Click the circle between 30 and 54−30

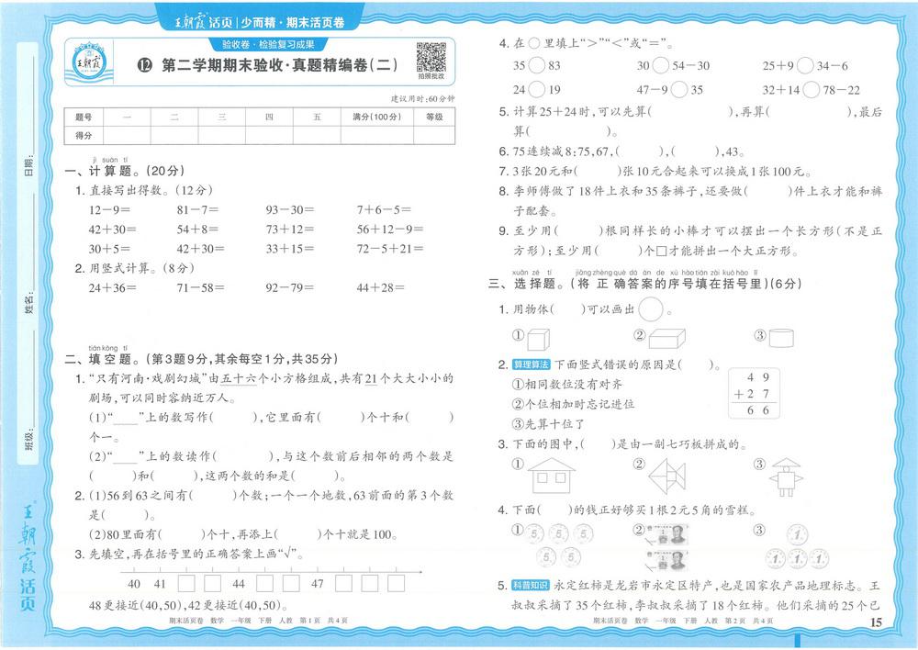coord(660,65)
